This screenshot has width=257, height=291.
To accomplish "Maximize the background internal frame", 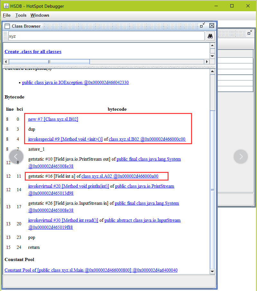I will coord(250,33).
